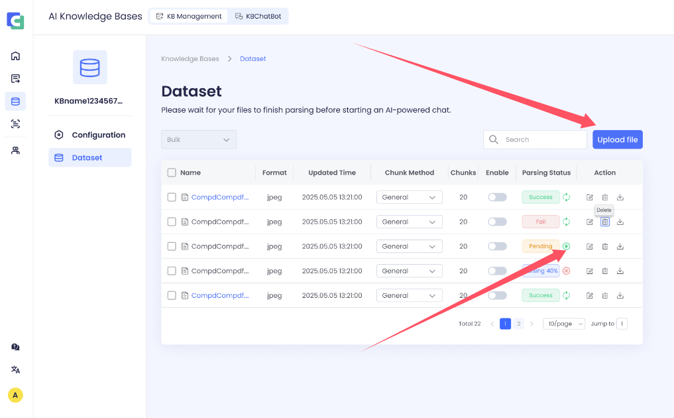Open the 10/page size dropdown

pos(564,324)
